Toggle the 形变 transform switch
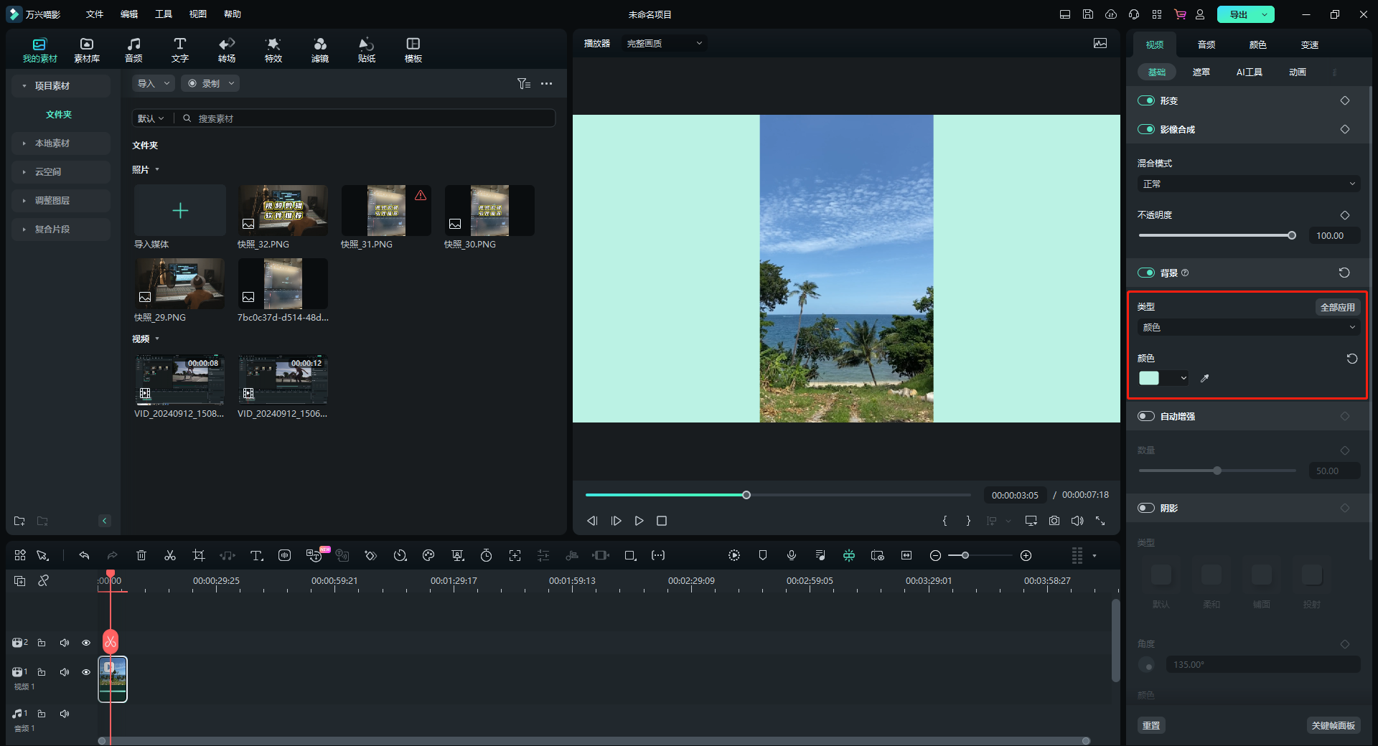The width and height of the screenshot is (1378, 746). click(x=1146, y=100)
